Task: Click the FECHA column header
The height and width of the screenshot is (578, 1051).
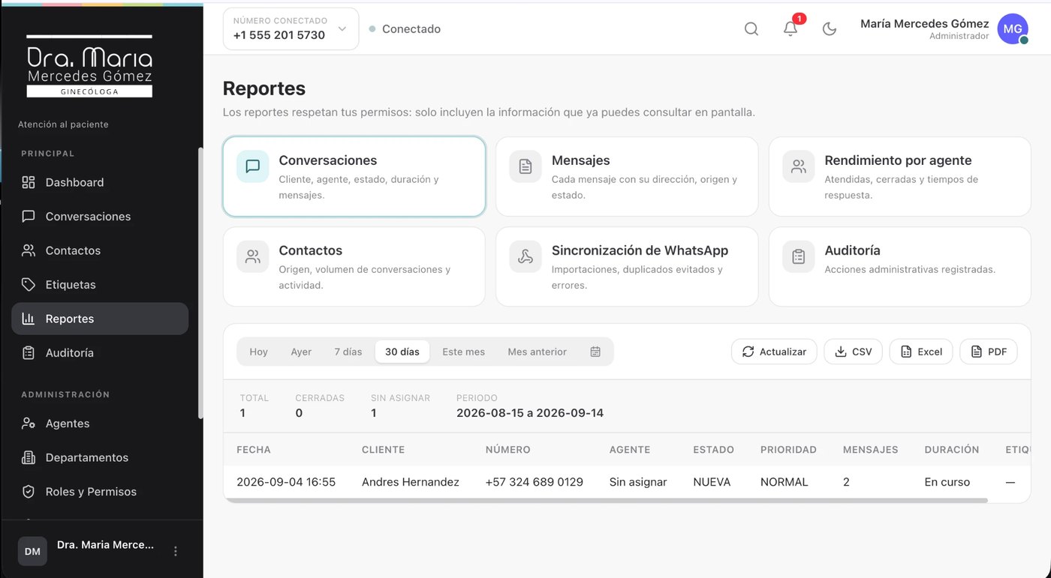Action: click(x=254, y=450)
